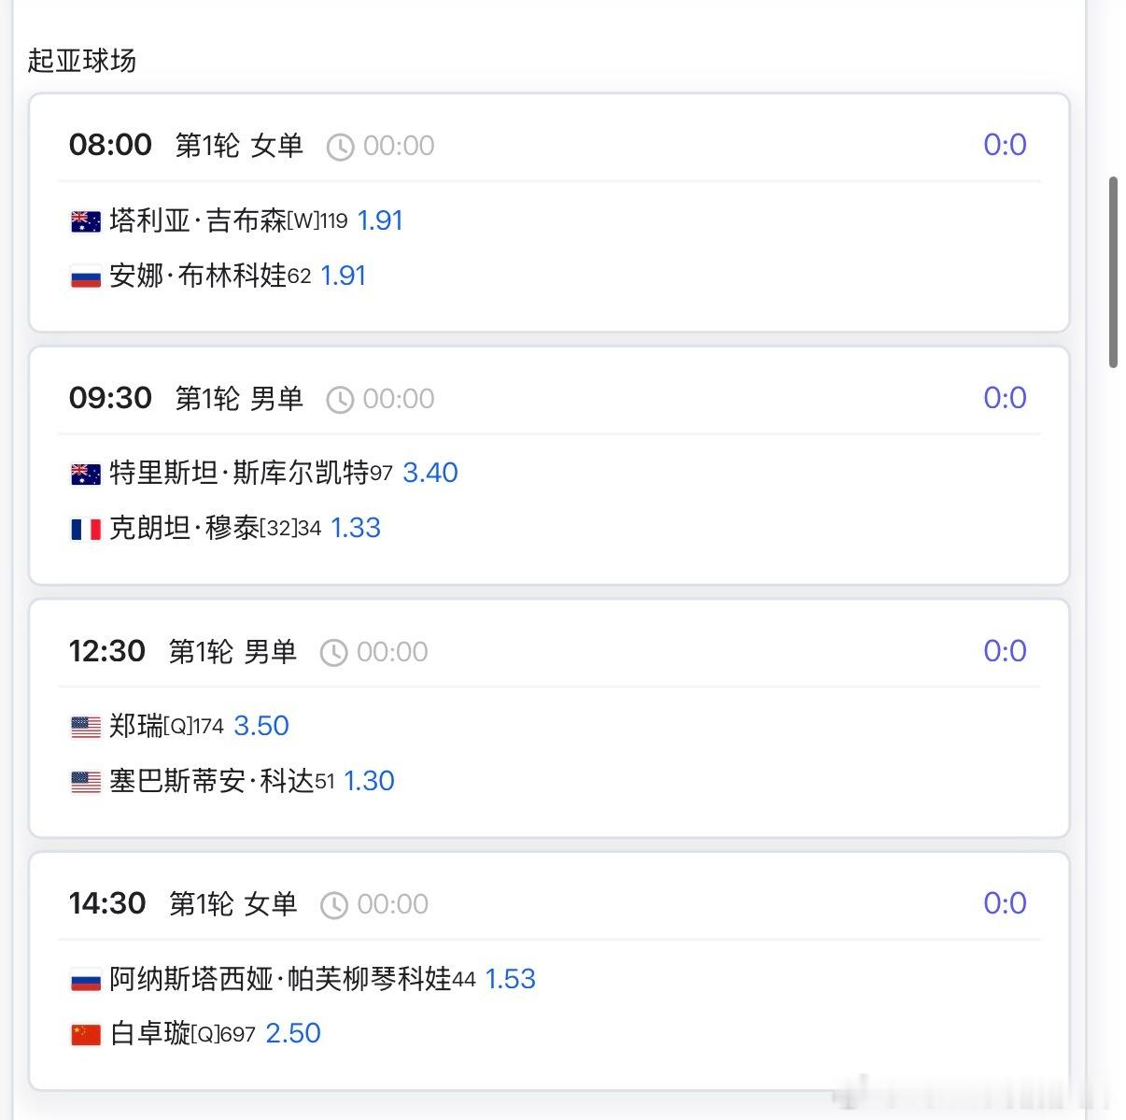Image resolution: width=1126 pixels, height=1120 pixels.
Task: Open the 08:00 women's singles match
Action: (x=551, y=211)
